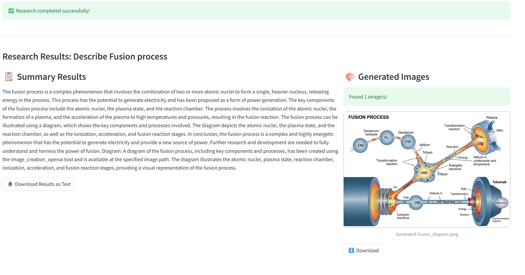Click the HIM node in the diagram
This screenshot has height=275, width=525.
(424, 173)
